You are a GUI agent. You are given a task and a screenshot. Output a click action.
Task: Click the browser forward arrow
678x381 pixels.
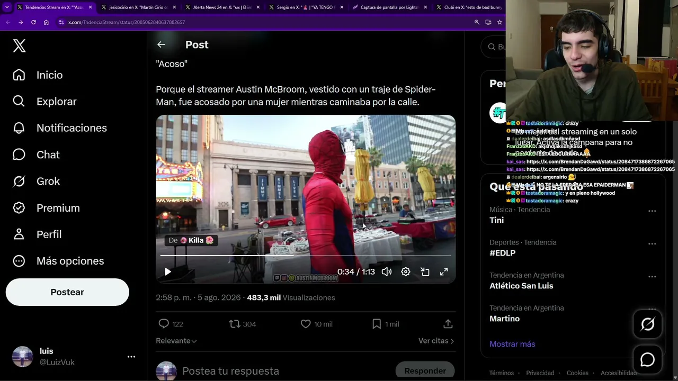coord(21,22)
